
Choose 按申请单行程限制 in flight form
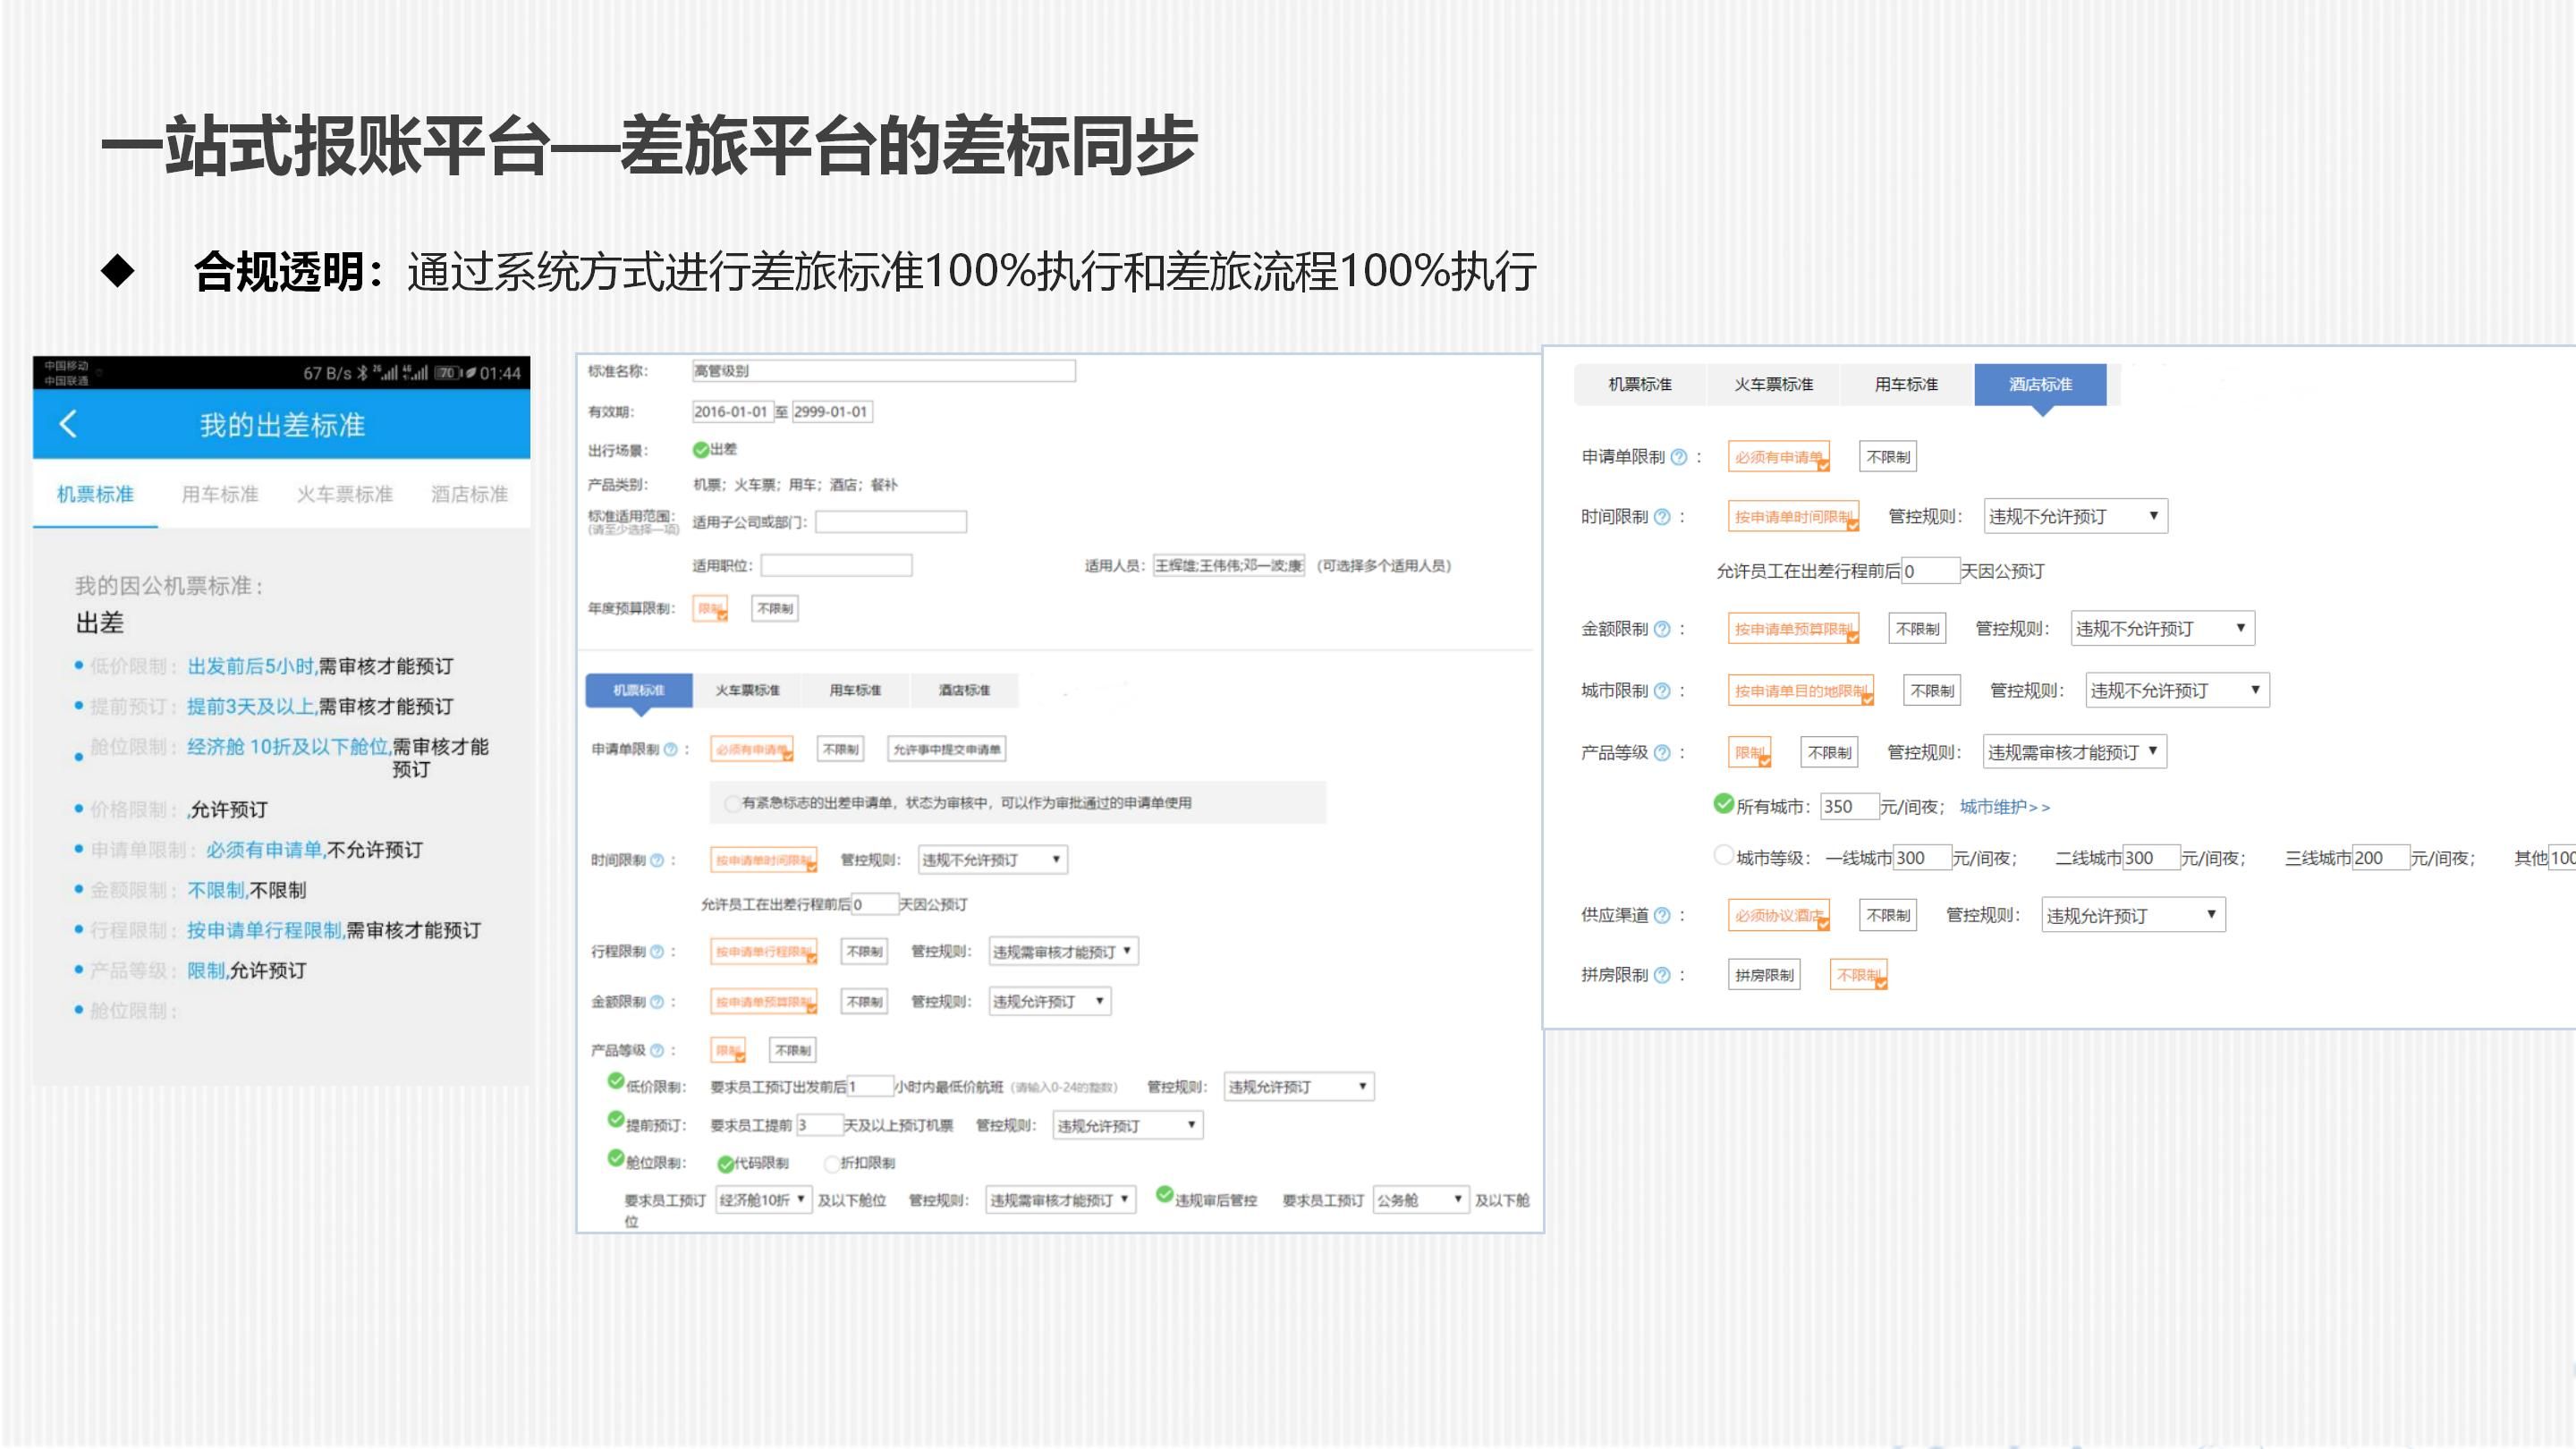tap(763, 951)
